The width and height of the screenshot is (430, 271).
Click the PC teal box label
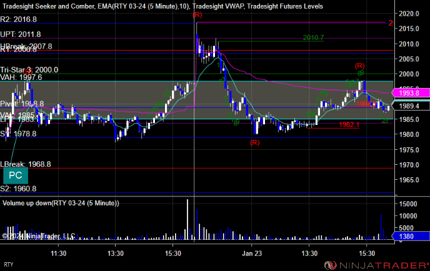pos(16,175)
